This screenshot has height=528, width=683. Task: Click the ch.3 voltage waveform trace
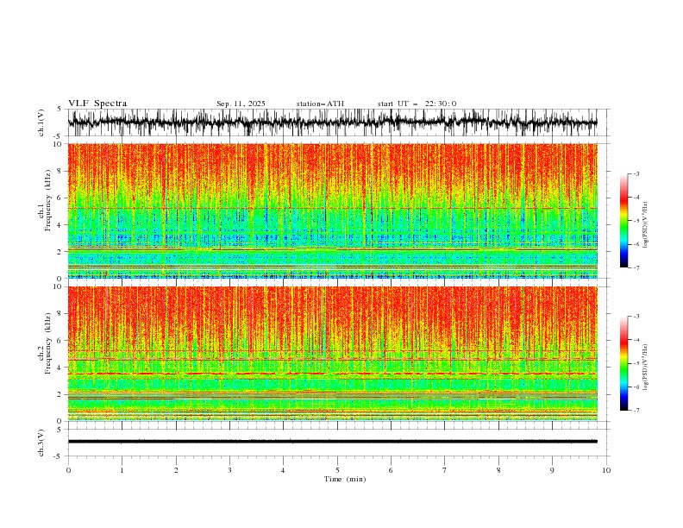[333, 442]
